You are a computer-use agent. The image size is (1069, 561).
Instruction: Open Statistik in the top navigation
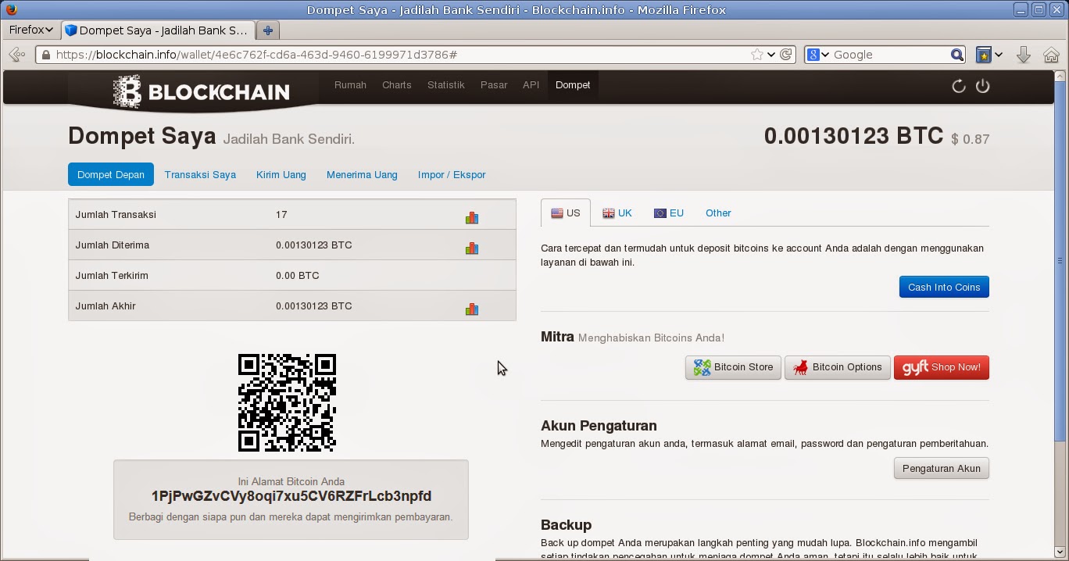point(446,84)
